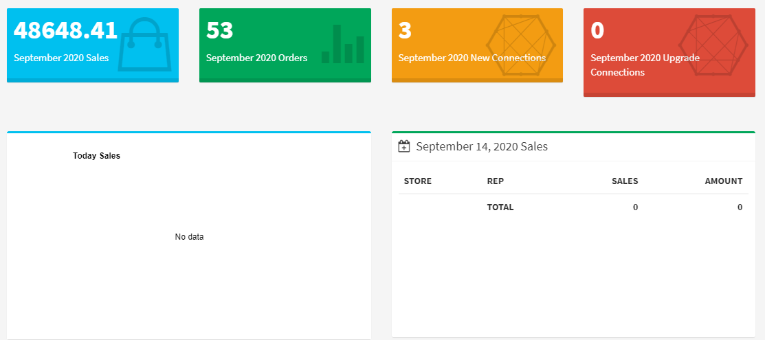765x340 pixels.
Task: Sort by the REP column header
Action: coord(495,181)
